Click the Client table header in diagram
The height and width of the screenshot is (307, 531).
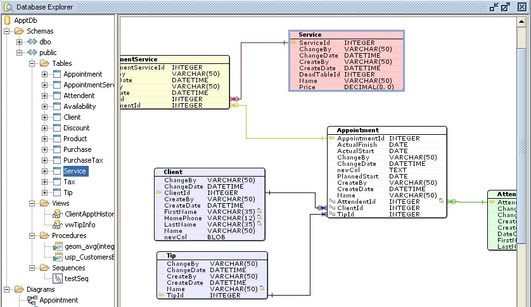point(209,172)
